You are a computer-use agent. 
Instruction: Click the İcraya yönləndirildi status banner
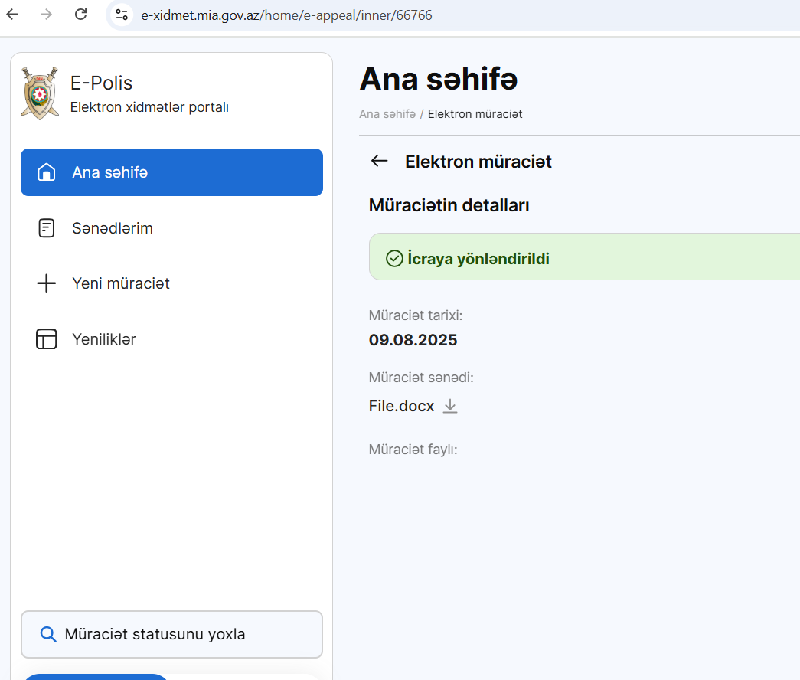coord(583,258)
